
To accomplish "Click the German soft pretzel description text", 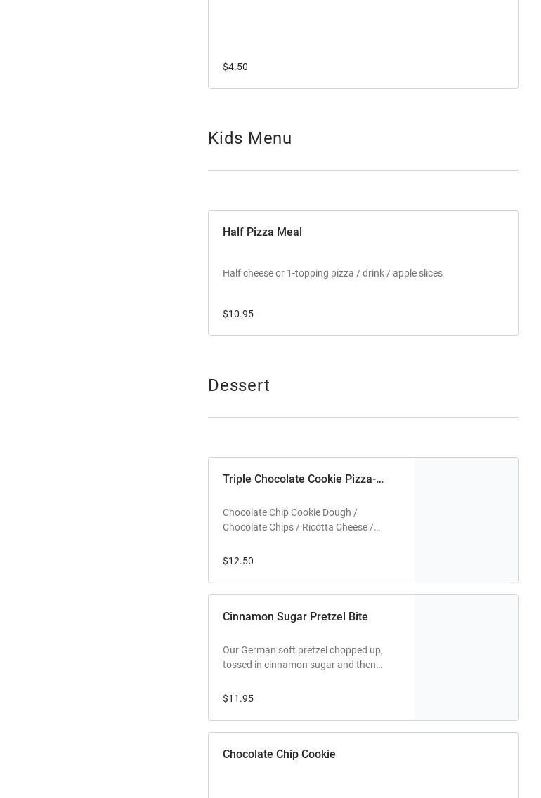I will (303, 657).
